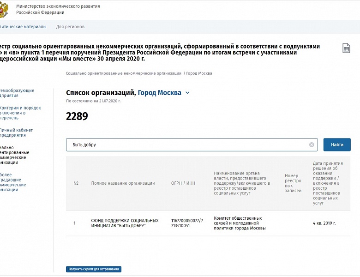Open Наиболее пострадавшие некоммерческие организации sidebar item
The image size is (360, 277).
click(x=13, y=182)
